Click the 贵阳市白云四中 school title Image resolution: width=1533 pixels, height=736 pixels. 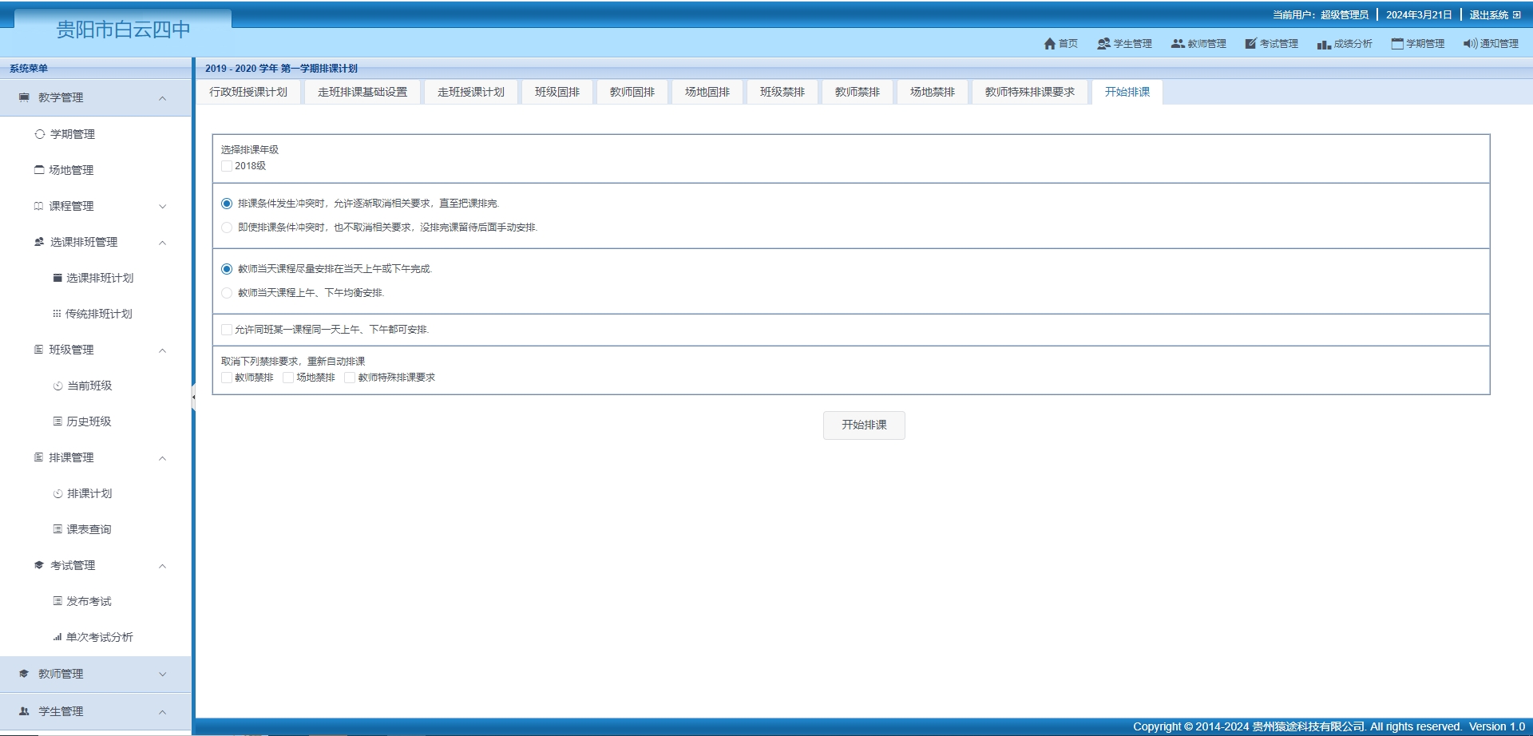point(123,30)
